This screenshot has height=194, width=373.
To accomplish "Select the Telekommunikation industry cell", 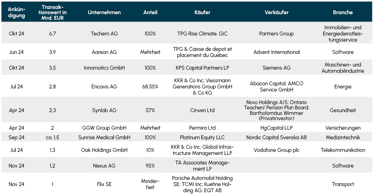I will pos(343,150).
